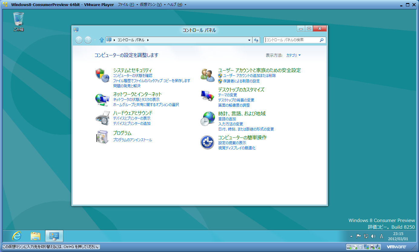Show hidden tray icons arrow
This screenshot has height=252, width=419.
tap(351, 236)
